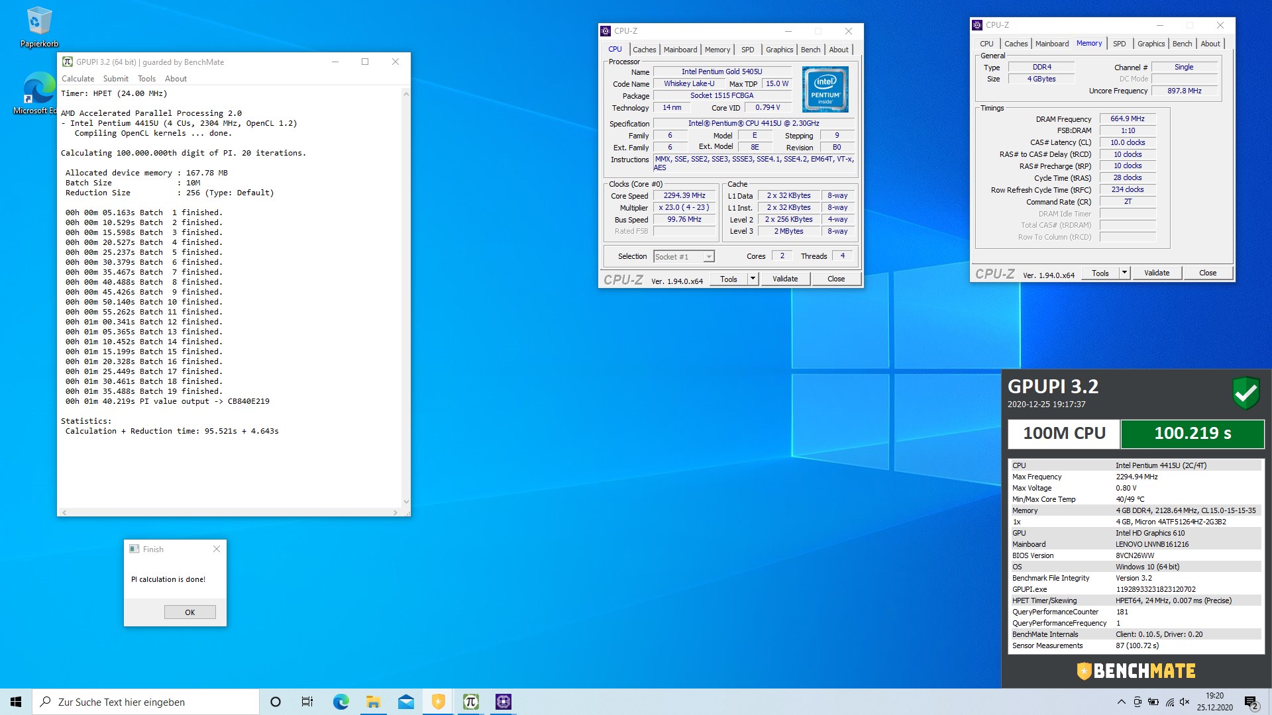Click the green BenchMate validation shield
The width and height of the screenshot is (1272, 715).
click(1245, 393)
